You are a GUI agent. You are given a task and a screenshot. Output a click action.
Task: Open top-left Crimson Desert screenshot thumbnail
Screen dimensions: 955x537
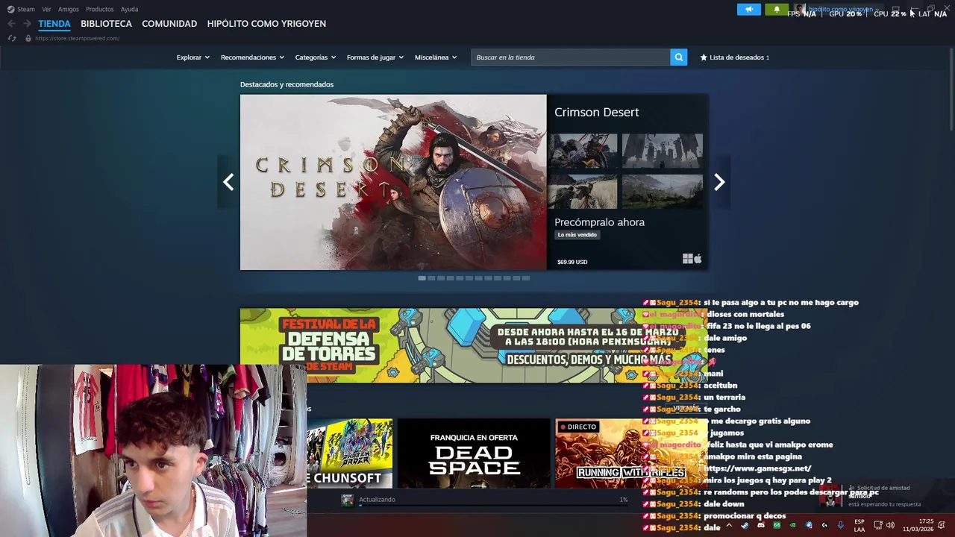583,151
